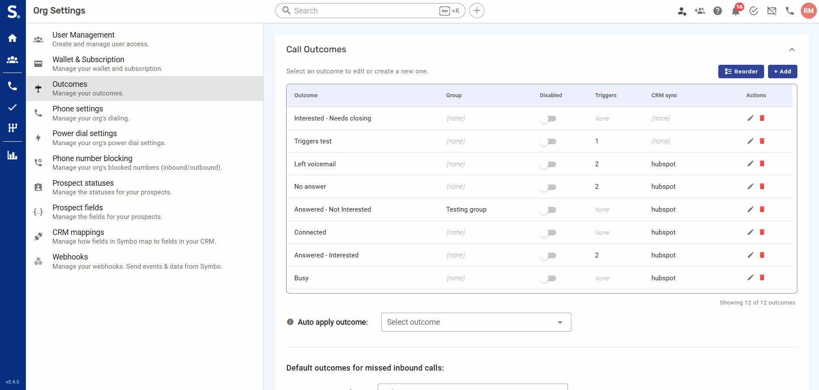Open the help question mark icon
Viewport: 819px width, 390px height.
click(717, 11)
